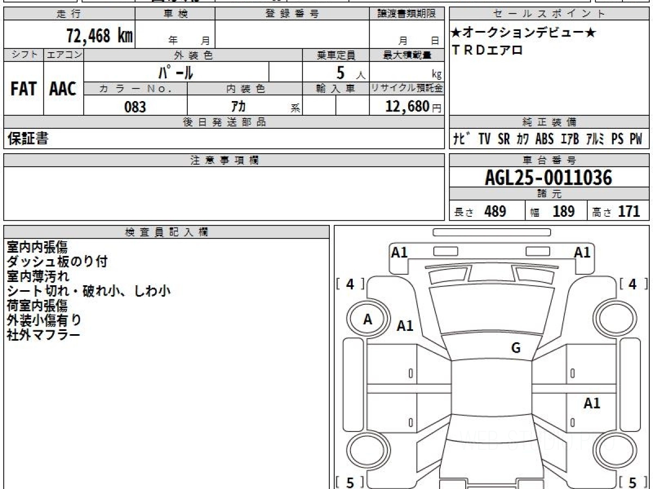Select the 乗車定員 header
653x489 pixels.
[x=336, y=55]
